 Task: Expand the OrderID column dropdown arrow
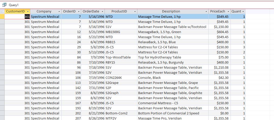point(79,11)
